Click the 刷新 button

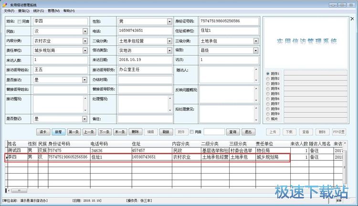coord(166,132)
